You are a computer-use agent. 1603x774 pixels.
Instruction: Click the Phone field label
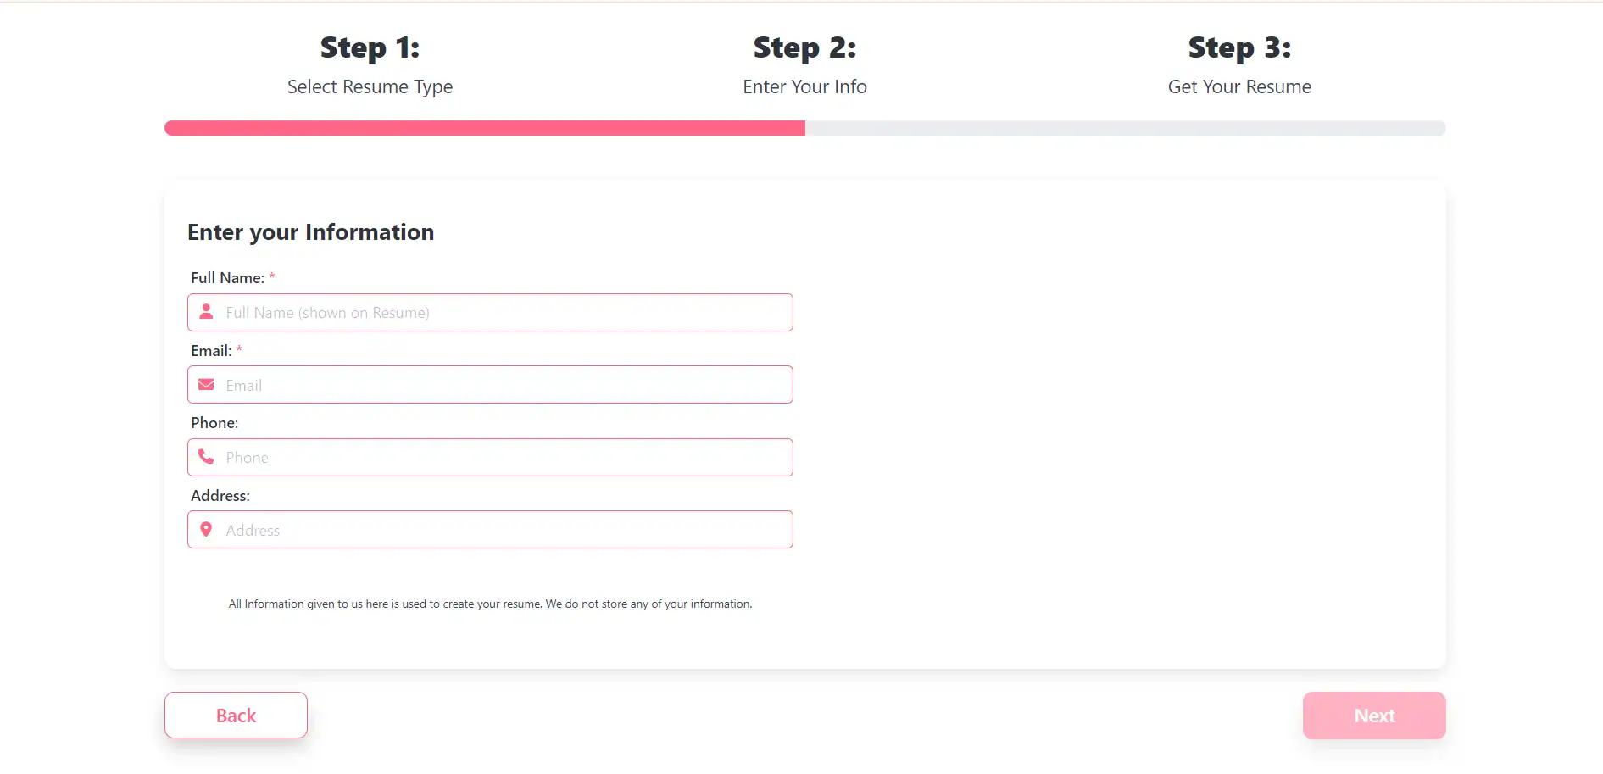(214, 423)
